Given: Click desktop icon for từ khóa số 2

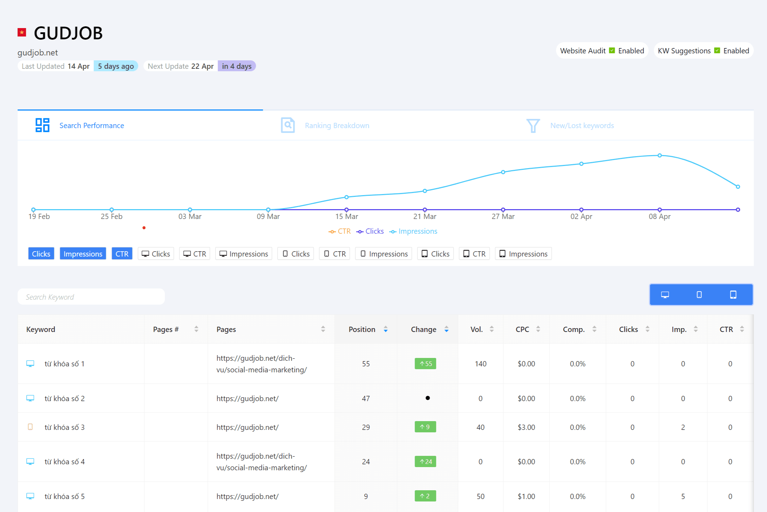Looking at the screenshot, I should pyautogui.click(x=30, y=398).
